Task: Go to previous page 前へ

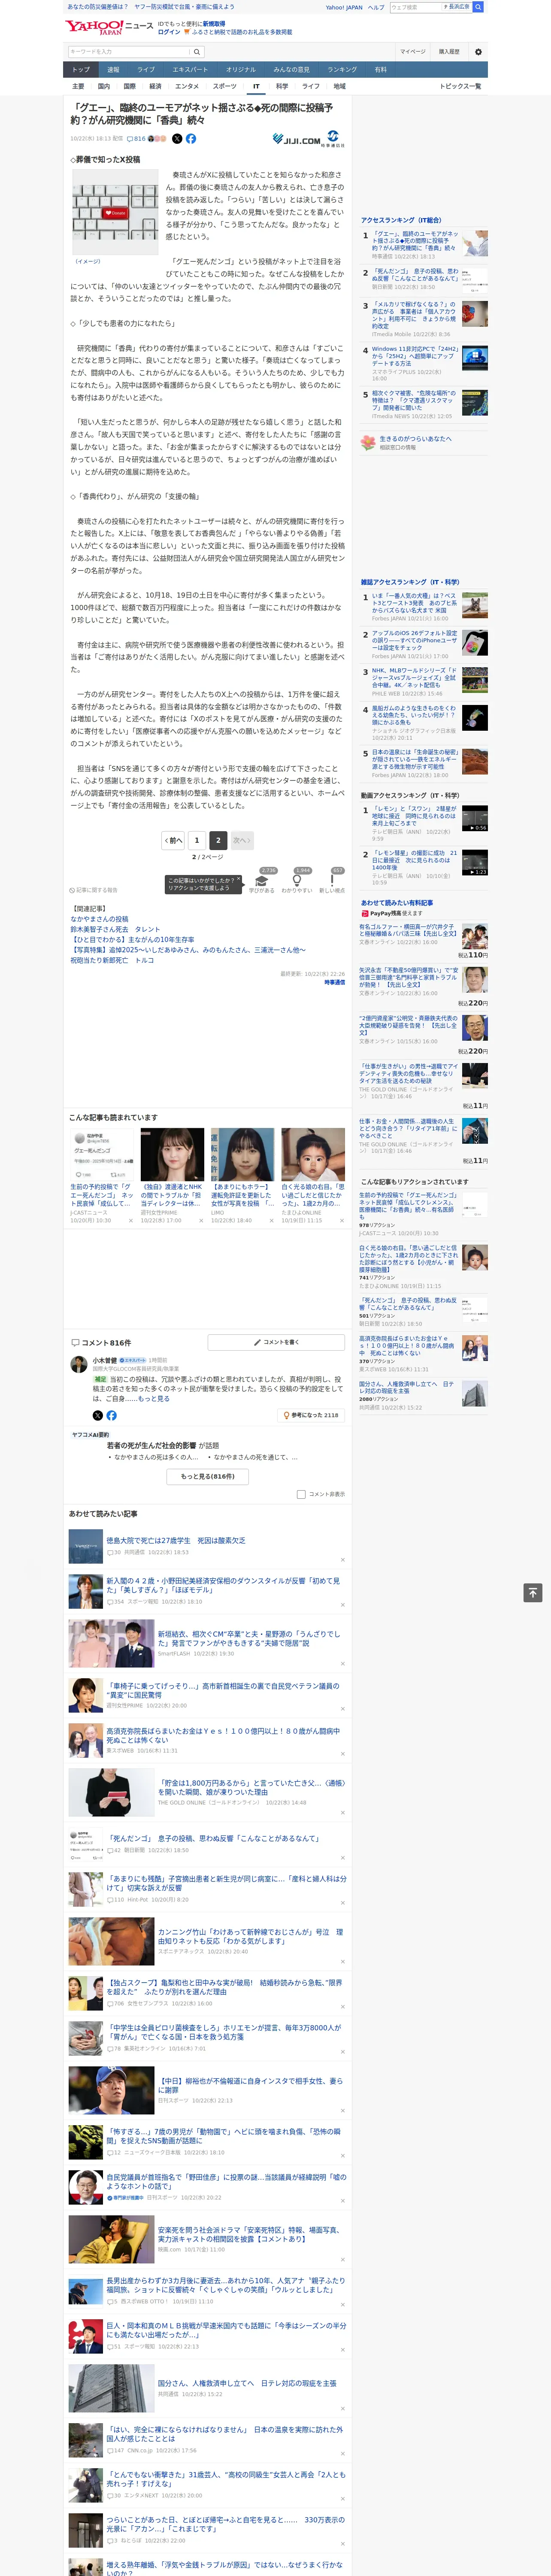Action: (173, 840)
